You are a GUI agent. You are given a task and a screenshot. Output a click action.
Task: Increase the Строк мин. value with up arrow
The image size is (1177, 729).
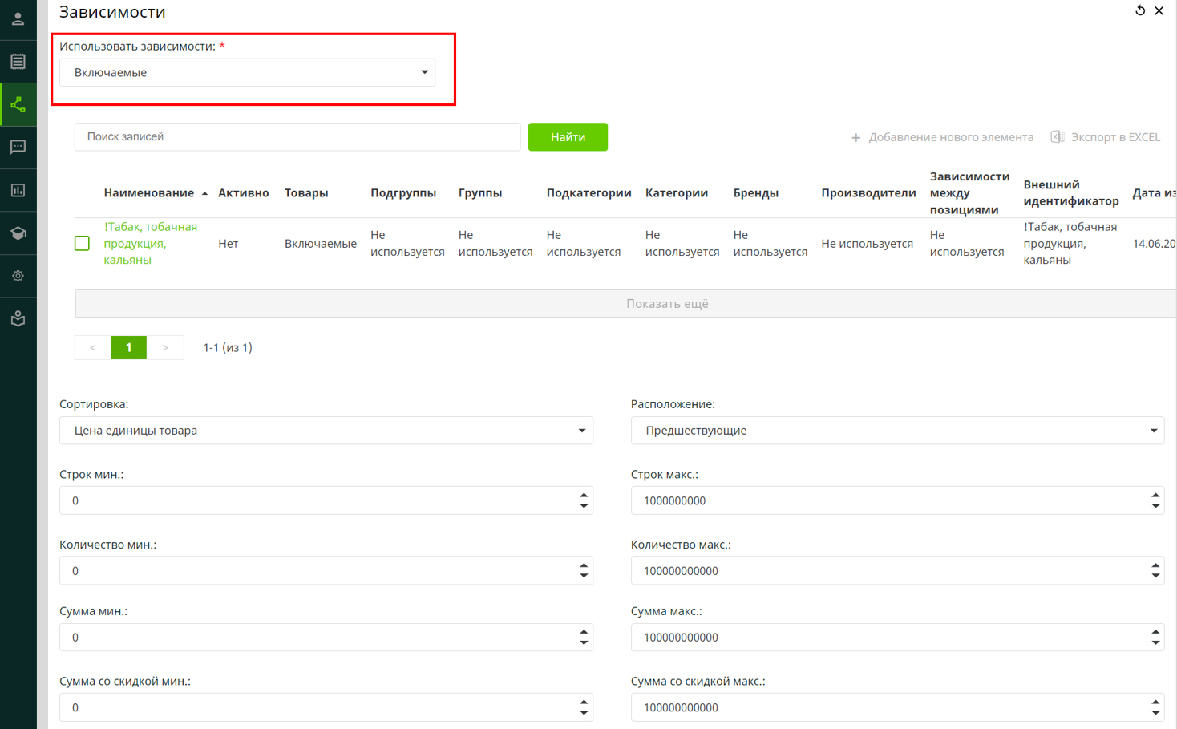[x=584, y=496]
